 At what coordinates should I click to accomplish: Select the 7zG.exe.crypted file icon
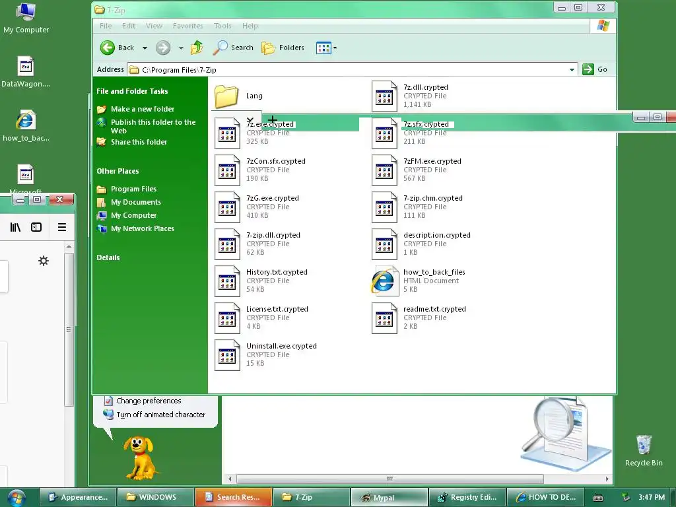tap(227, 207)
